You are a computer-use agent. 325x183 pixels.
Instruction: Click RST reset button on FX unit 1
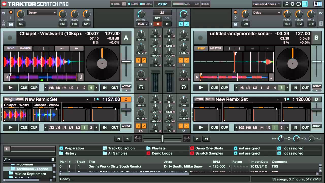pyautogui.click(x=63, y=24)
